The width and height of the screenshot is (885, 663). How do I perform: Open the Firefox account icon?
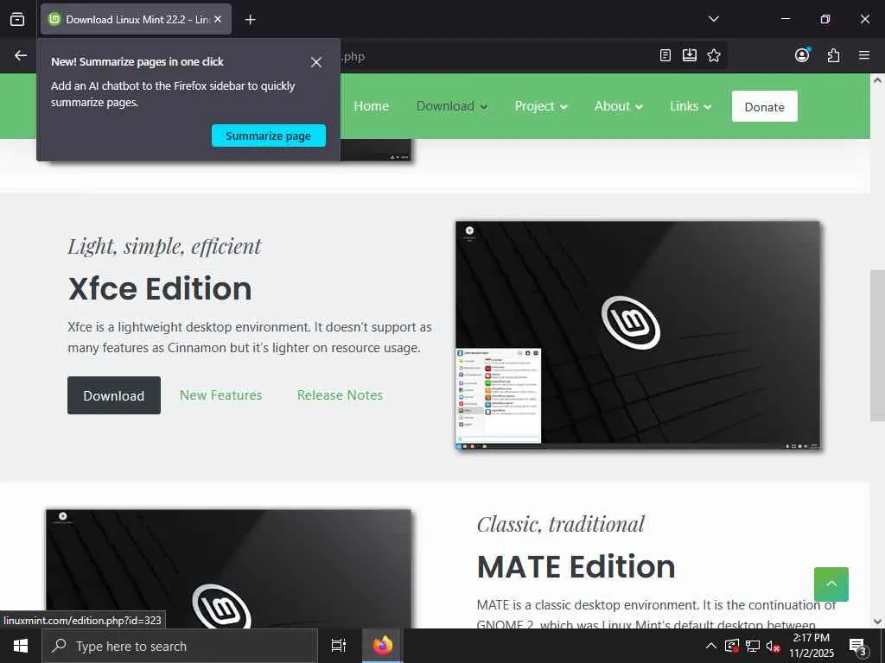pyautogui.click(x=801, y=55)
